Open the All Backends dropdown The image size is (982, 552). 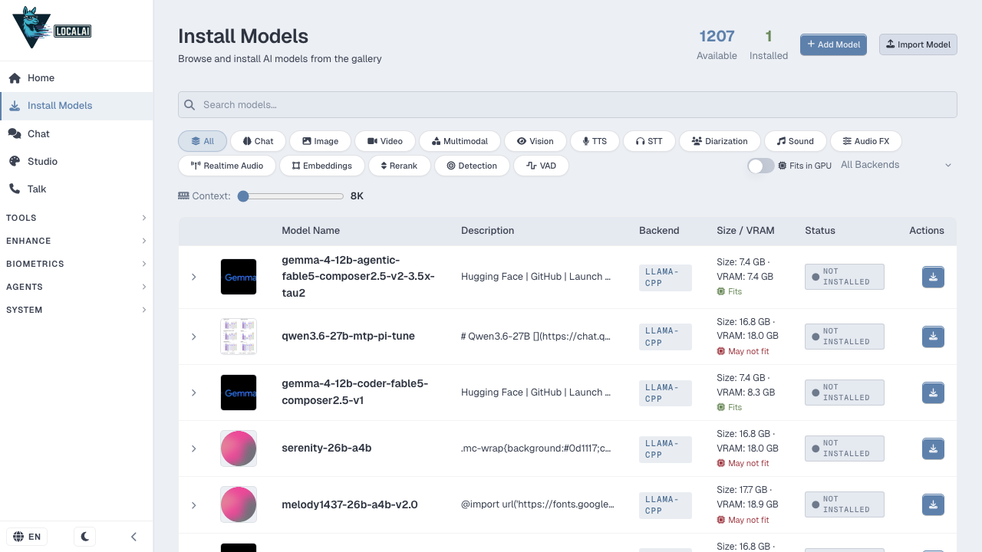tap(896, 165)
